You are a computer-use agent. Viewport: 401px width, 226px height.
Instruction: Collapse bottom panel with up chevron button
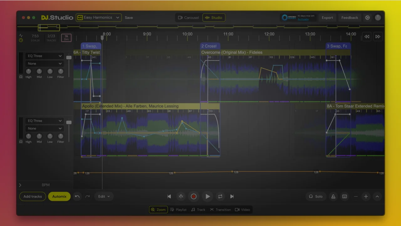pos(377,197)
